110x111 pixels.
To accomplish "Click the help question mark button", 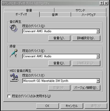I will pyautogui.click(x=101, y=3).
